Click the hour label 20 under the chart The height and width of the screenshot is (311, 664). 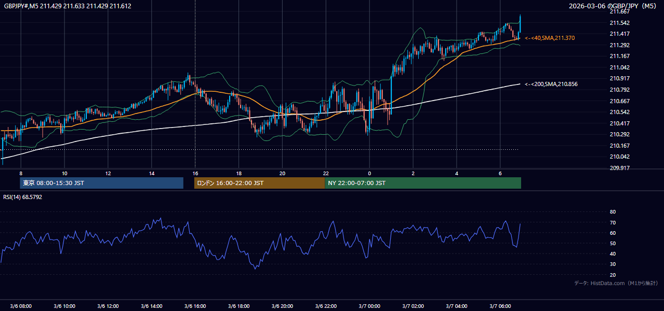pos(282,173)
